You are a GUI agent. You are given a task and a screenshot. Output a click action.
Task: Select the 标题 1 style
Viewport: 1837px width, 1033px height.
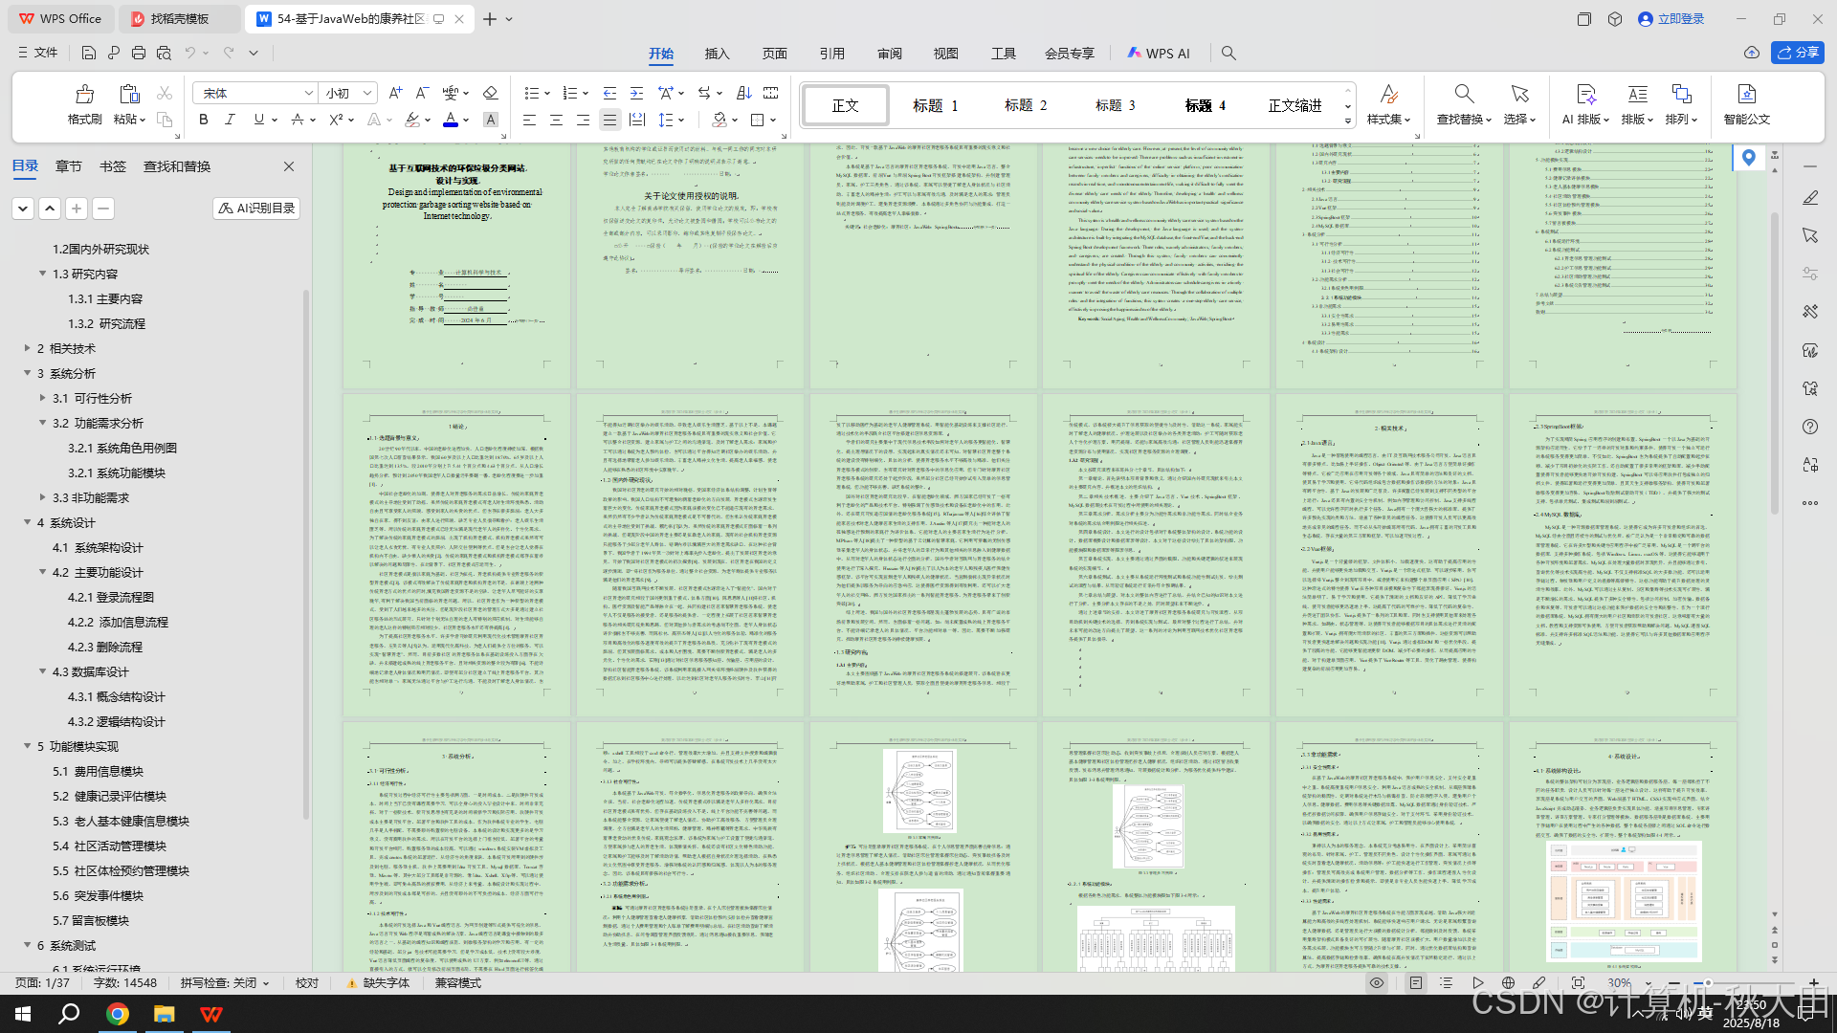(x=936, y=105)
